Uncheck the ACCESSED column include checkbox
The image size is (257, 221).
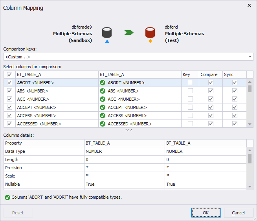point(9,123)
